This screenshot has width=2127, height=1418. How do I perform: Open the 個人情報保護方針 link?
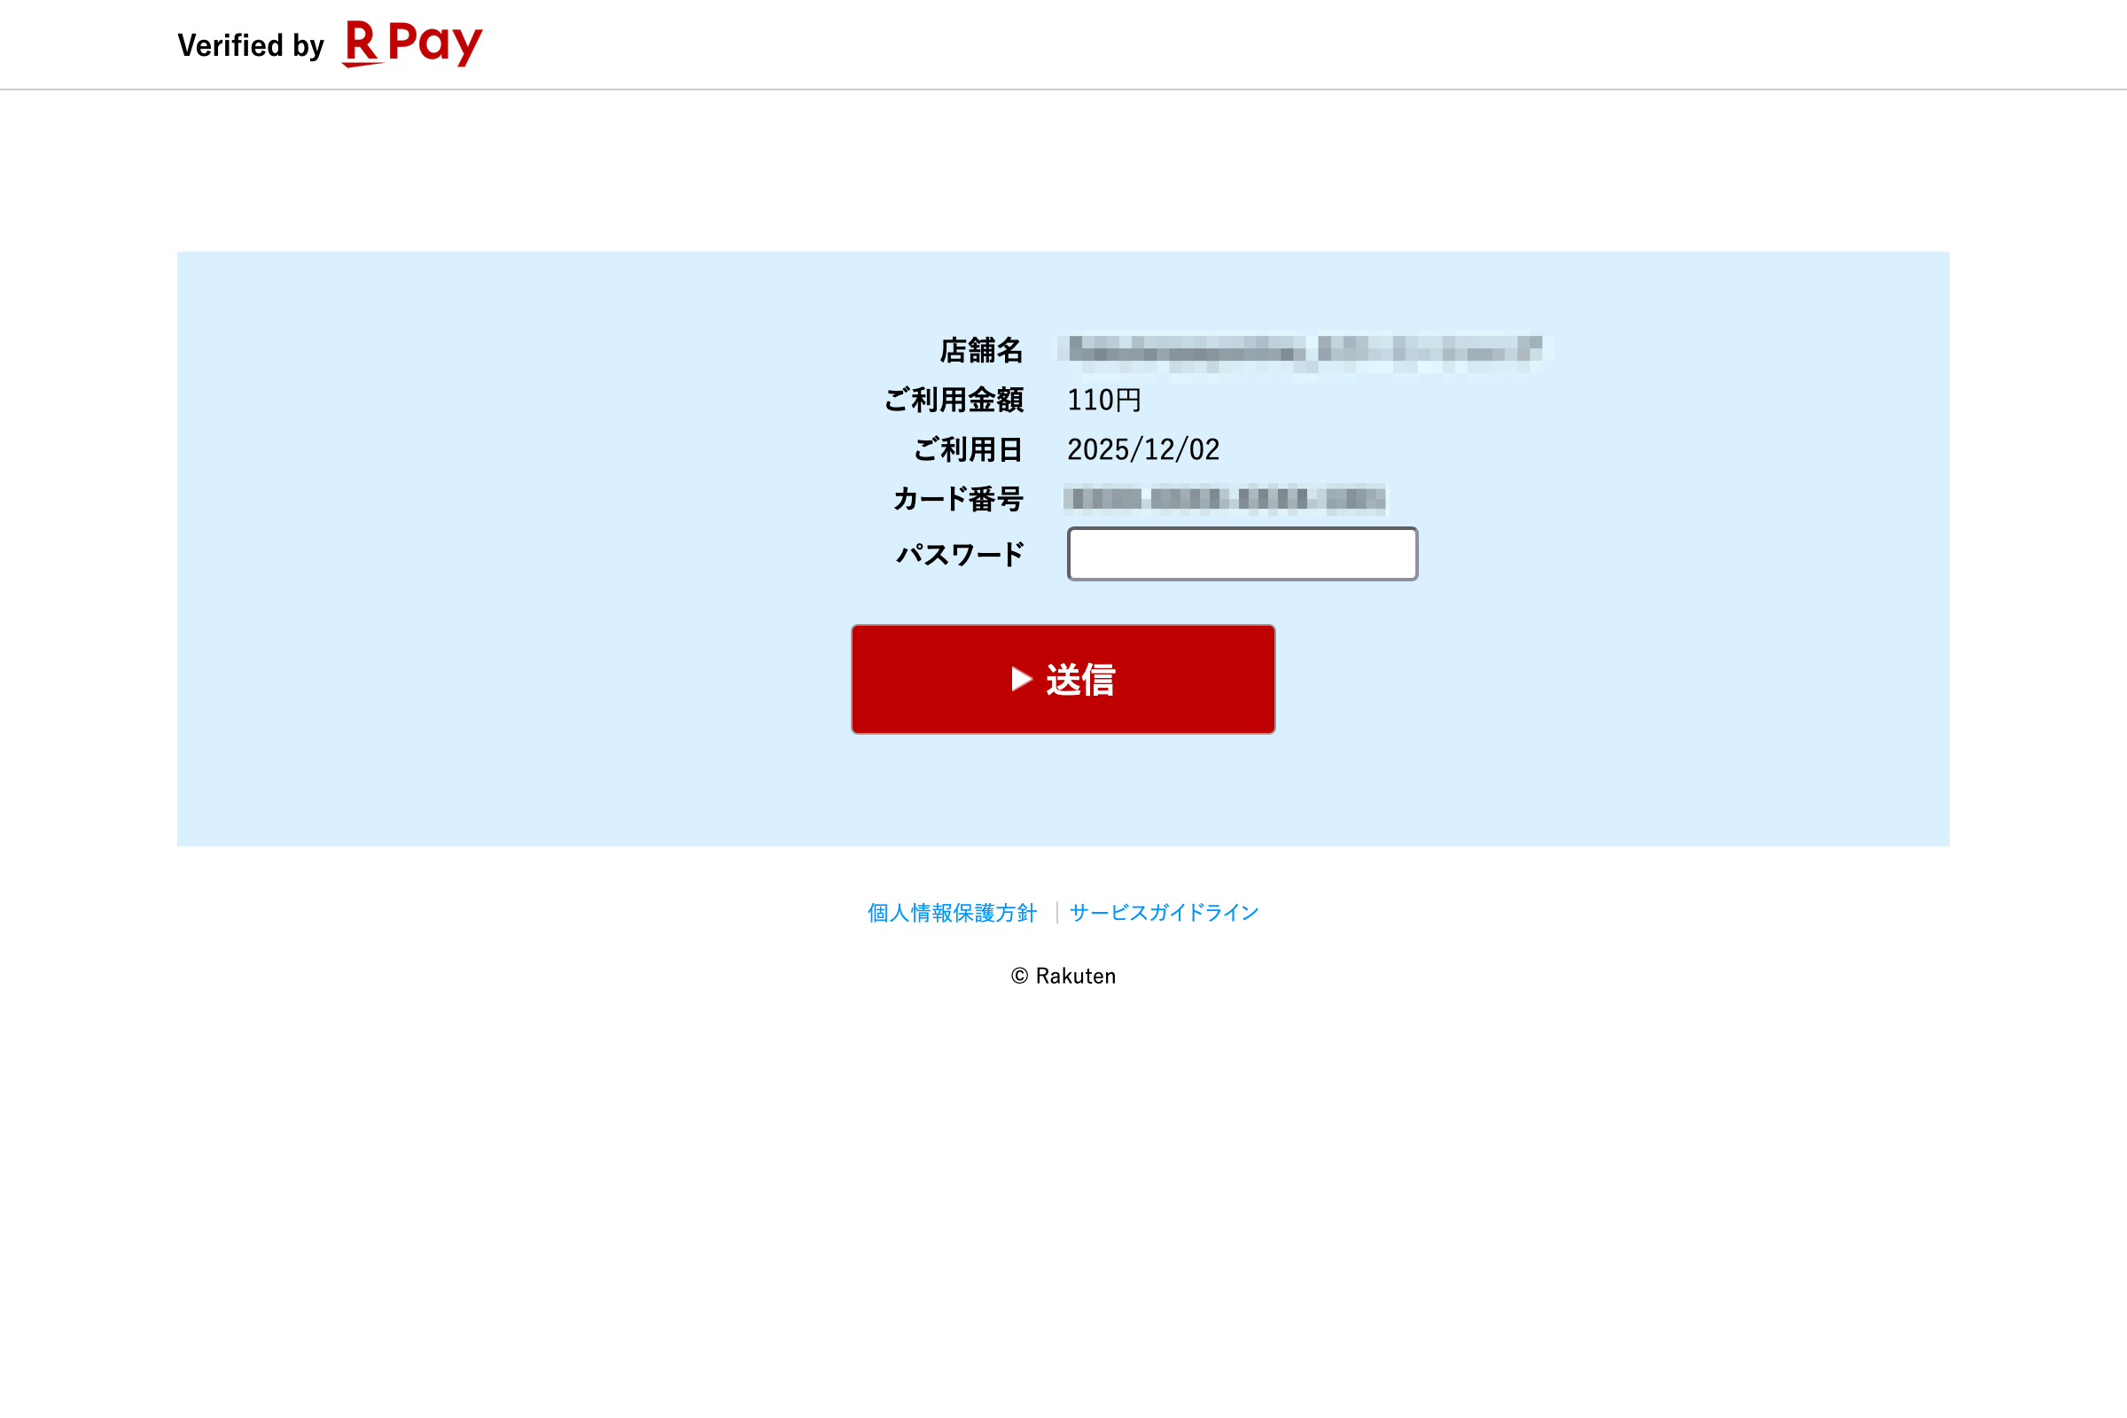click(x=952, y=913)
